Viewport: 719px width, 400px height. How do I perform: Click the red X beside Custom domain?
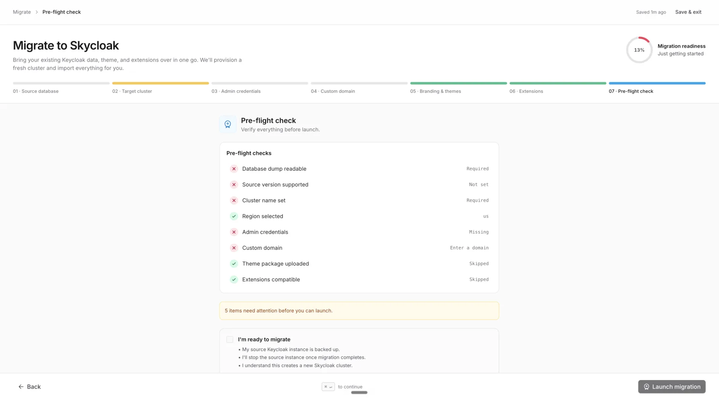pos(234,248)
